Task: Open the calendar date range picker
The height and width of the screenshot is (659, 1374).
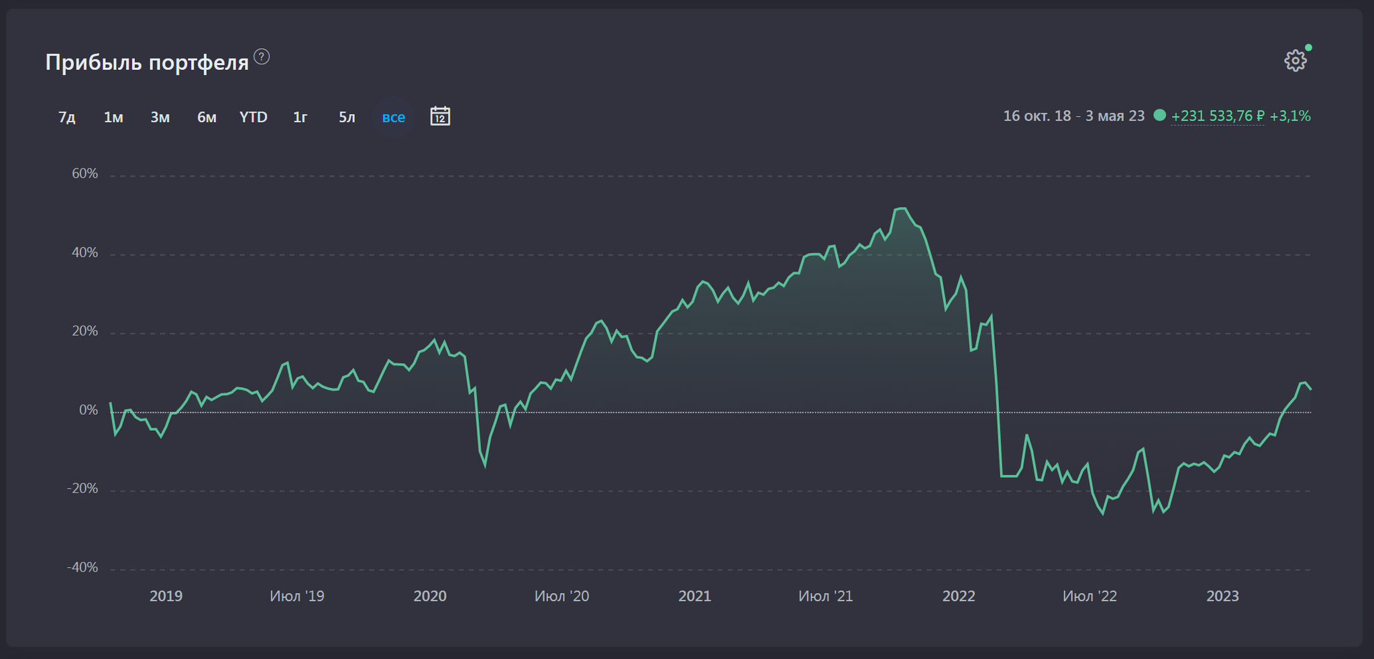Action: point(440,116)
